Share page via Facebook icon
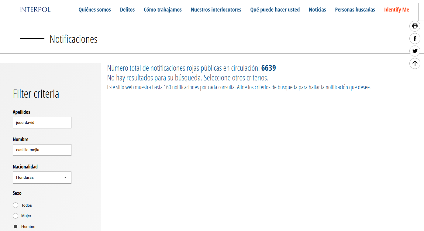This screenshot has height=231, width=424. 415,39
